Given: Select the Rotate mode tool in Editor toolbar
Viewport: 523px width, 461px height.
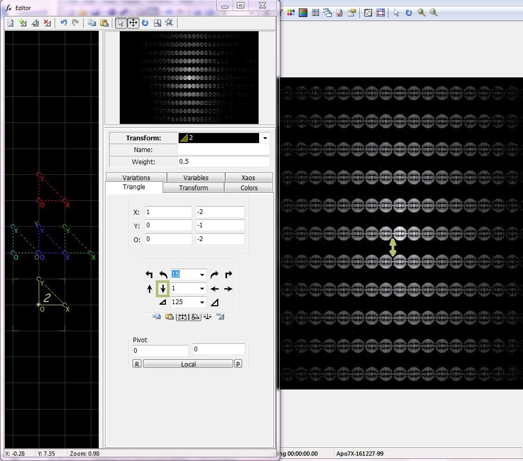Looking at the screenshot, I should click(x=145, y=23).
